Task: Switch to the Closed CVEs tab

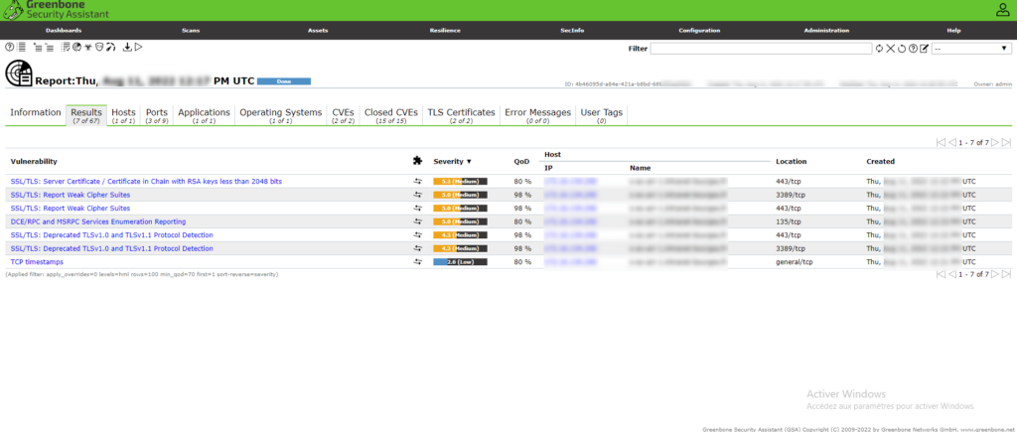Action: point(391,115)
